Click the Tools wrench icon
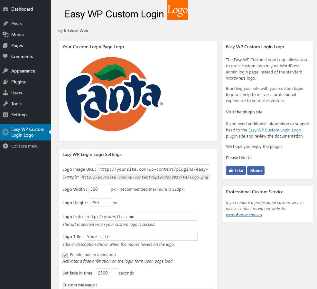 (x=5, y=104)
